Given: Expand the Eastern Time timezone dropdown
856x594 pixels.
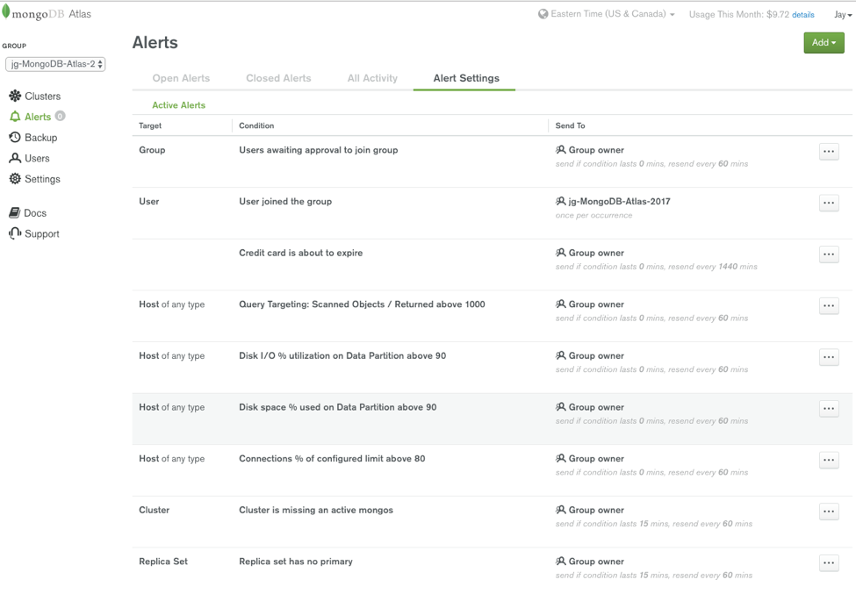Looking at the screenshot, I should click(607, 15).
